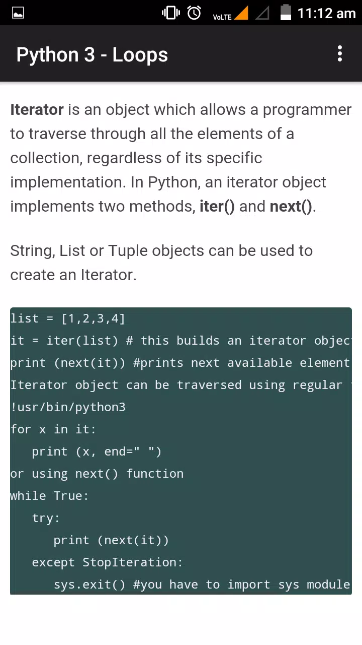Tap the vibrate mode status icon
Viewport: 362px width, 645px height.
click(x=171, y=13)
